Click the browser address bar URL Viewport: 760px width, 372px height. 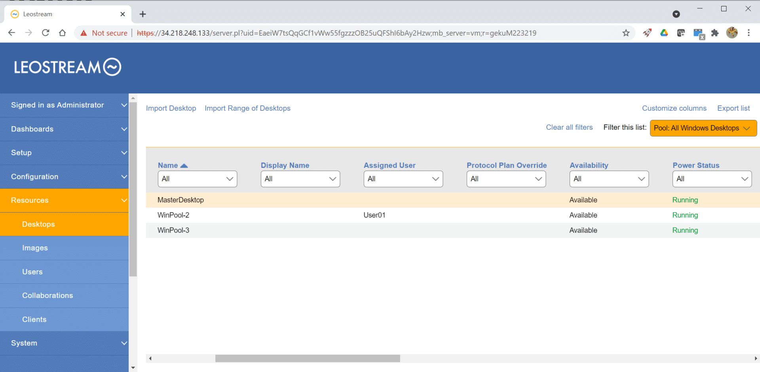[336, 33]
